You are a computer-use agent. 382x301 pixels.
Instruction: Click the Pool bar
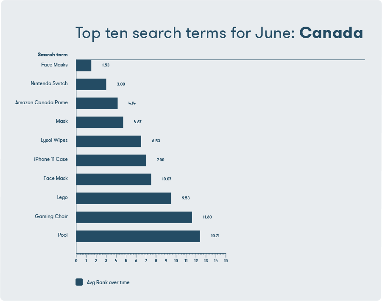138,236
